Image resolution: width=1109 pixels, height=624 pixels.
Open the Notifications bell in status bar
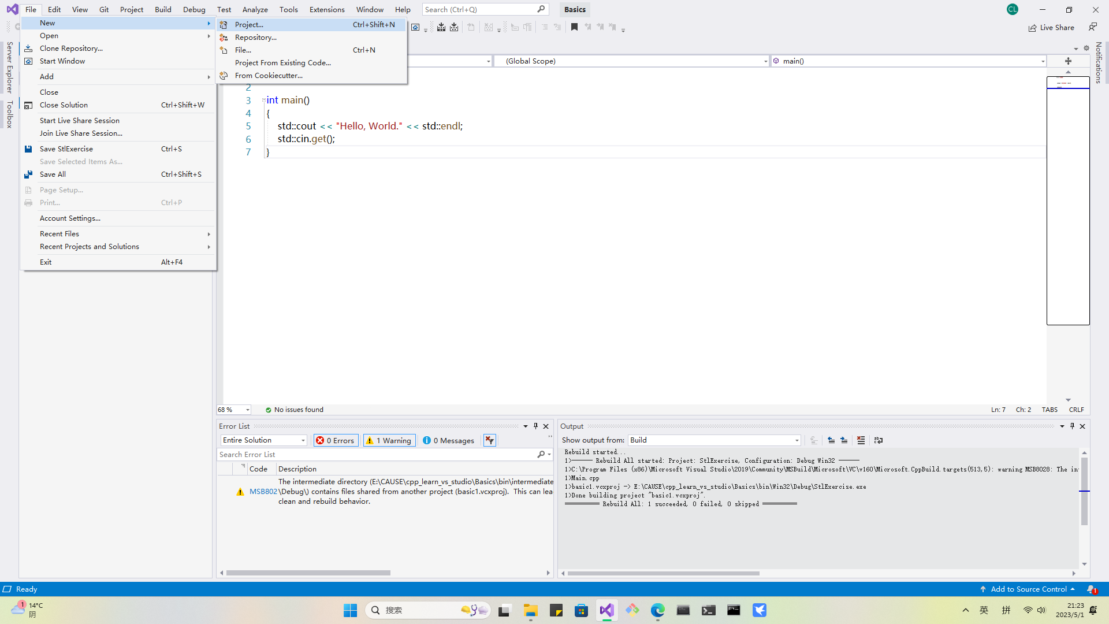click(x=1091, y=589)
